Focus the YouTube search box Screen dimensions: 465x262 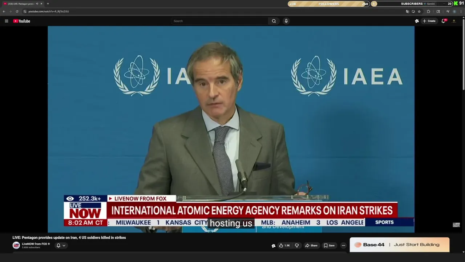pyautogui.click(x=220, y=21)
